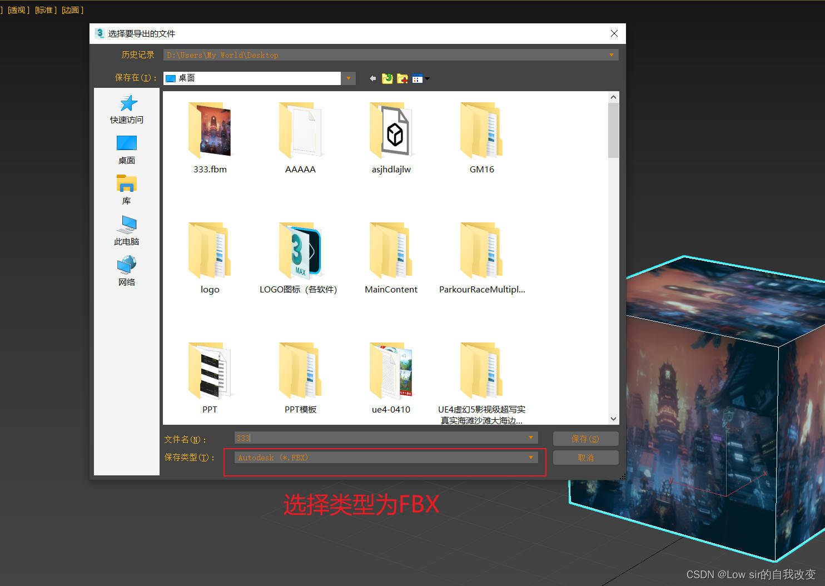The image size is (825, 586).
Task: Click the file list scroll down arrow
Action: tap(613, 419)
